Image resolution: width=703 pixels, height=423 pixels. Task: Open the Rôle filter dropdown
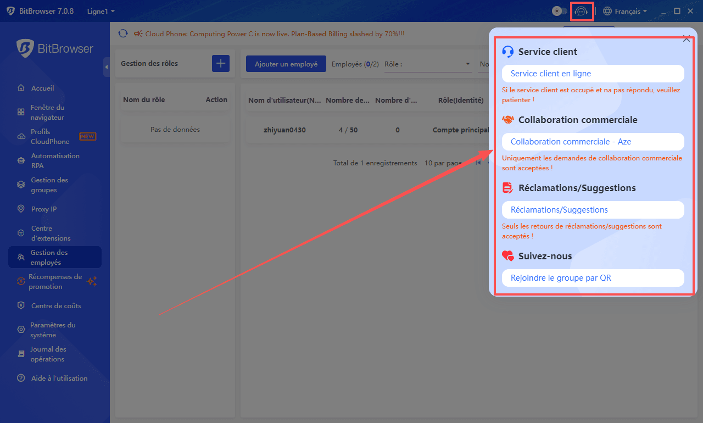(428, 64)
